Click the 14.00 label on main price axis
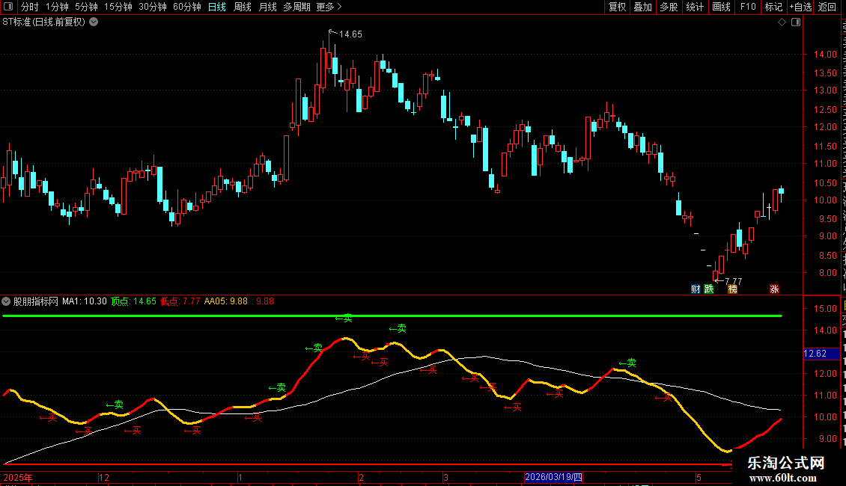This screenshot has width=846, height=486. tap(825, 55)
